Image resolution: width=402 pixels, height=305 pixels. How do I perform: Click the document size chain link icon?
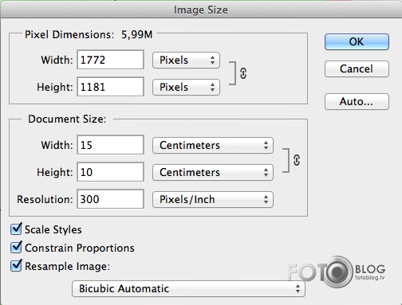[297, 160]
